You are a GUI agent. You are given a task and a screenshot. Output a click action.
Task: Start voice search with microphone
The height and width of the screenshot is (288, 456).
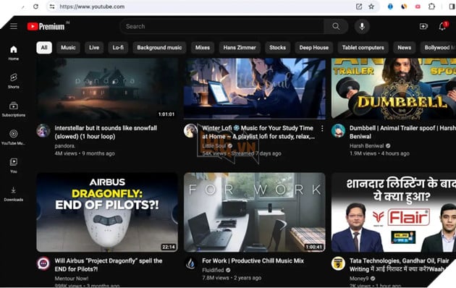point(362,27)
